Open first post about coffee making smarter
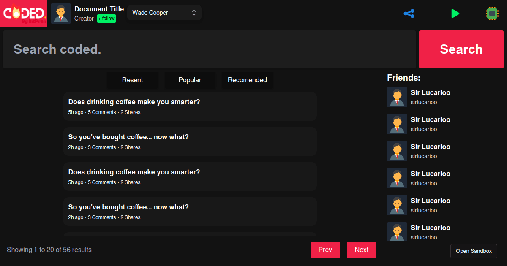507x266 pixels. (x=134, y=102)
